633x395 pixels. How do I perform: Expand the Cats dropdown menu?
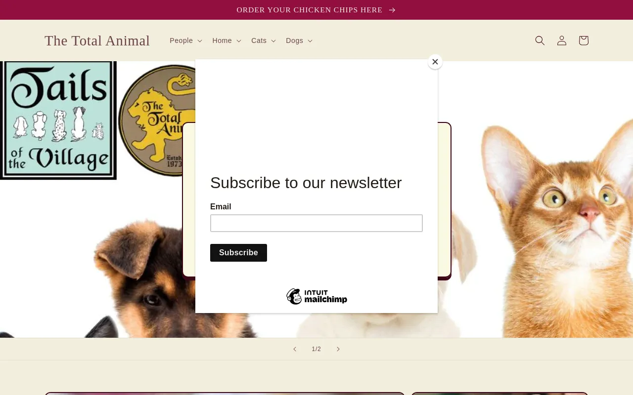point(264,40)
